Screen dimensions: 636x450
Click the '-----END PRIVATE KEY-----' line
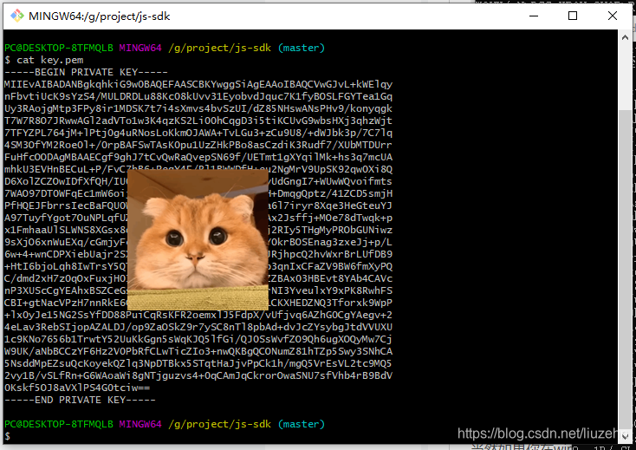pyautogui.click(x=80, y=400)
